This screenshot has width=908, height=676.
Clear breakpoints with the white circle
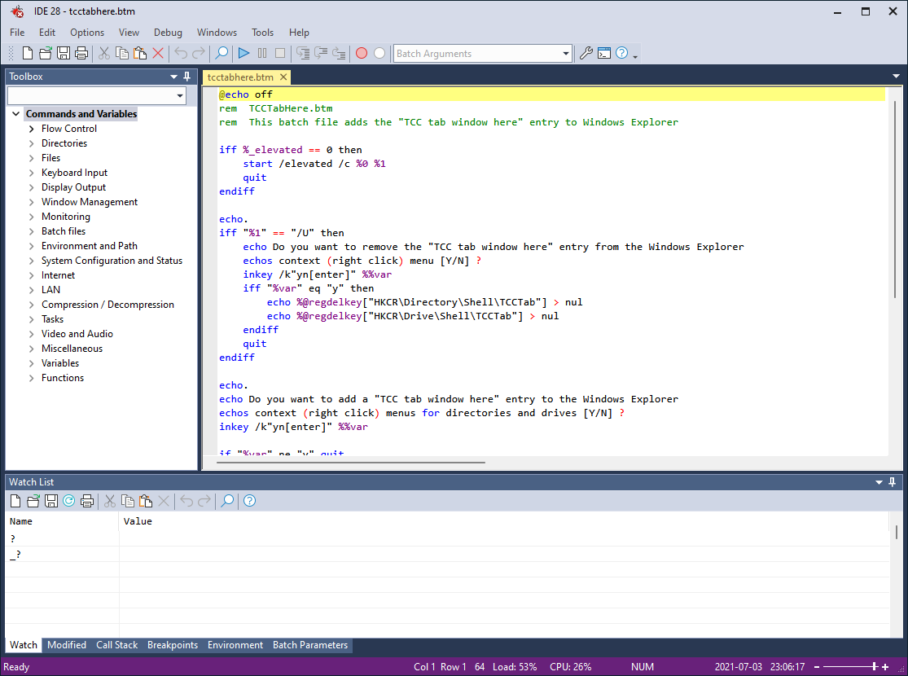point(379,53)
